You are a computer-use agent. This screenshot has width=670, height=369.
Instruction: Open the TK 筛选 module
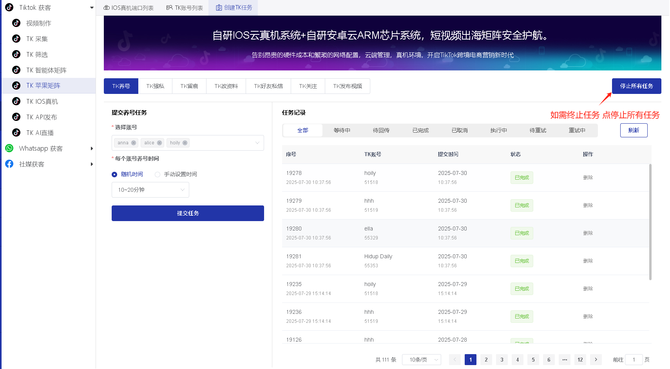coord(37,54)
